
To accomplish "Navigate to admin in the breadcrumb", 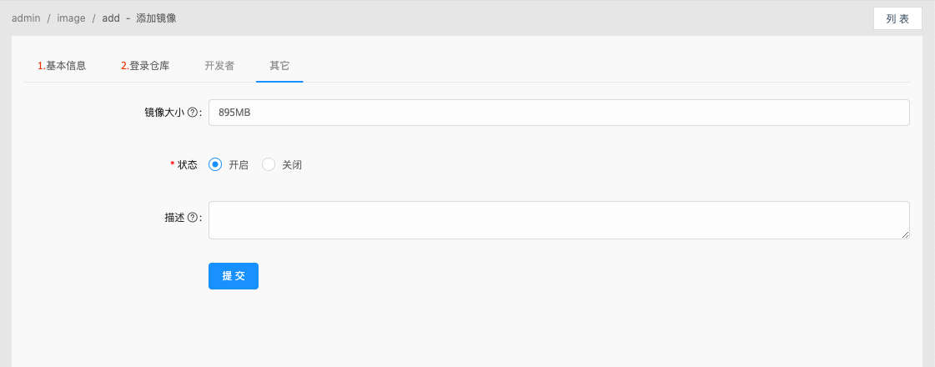I will (x=26, y=18).
